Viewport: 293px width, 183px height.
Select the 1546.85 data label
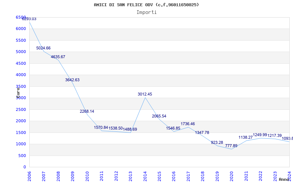pyautogui.click(x=173, y=128)
